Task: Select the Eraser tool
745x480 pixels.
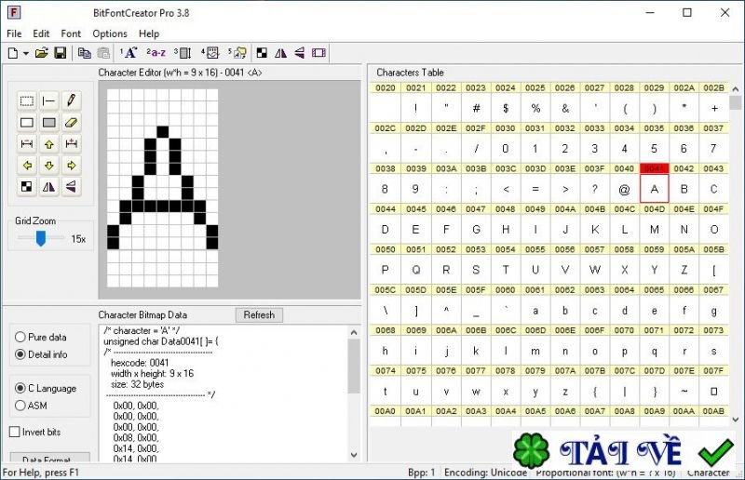Action: [x=71, y=123]
